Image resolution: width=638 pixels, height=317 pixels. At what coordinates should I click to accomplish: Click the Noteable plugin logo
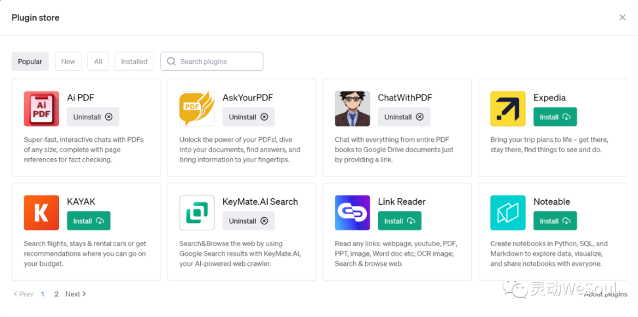pyautogui.click(x=508, y=213)
